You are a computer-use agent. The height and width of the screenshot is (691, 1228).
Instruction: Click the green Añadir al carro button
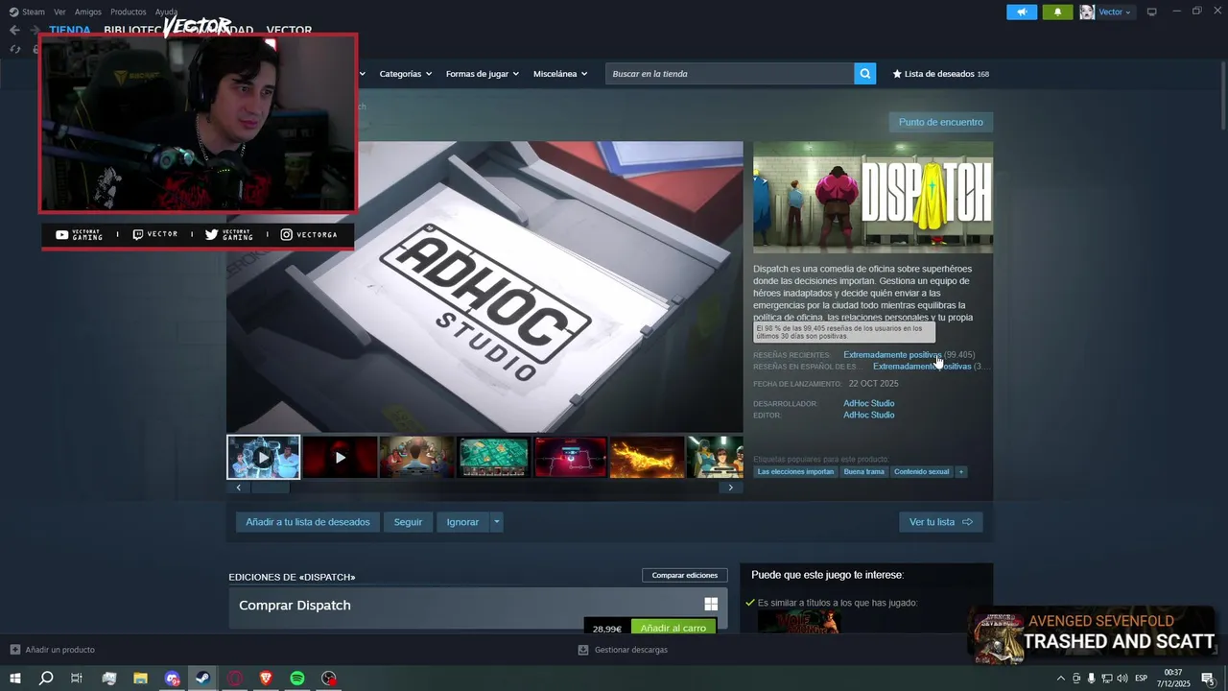[x=673, y=628]
